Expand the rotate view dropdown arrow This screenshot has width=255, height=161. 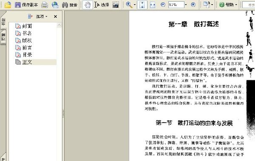pos(212,5)
